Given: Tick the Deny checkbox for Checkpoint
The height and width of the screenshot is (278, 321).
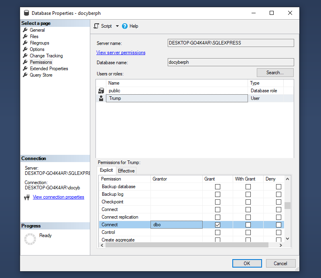Looking at the screenshot, I should pos(278,202).
